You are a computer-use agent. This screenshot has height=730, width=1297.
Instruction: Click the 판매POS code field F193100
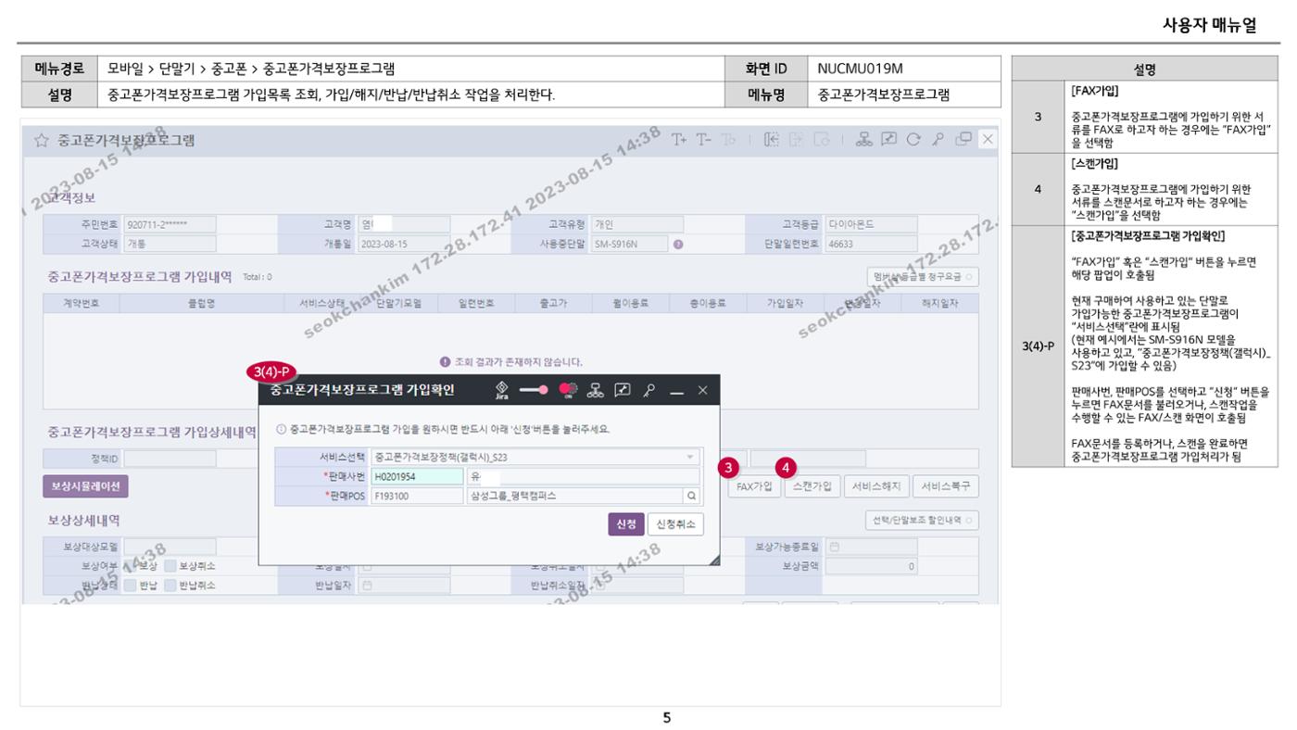[416, 496]
